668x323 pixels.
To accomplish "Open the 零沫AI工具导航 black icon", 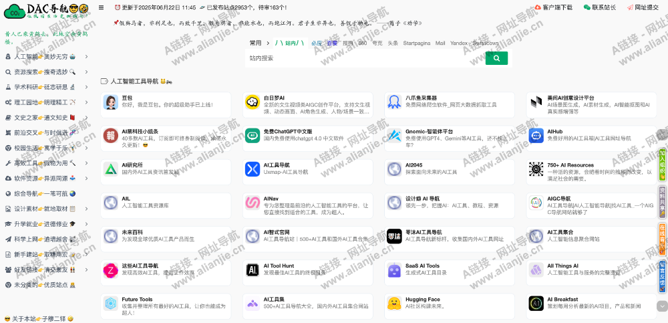I will pos(394,236).
